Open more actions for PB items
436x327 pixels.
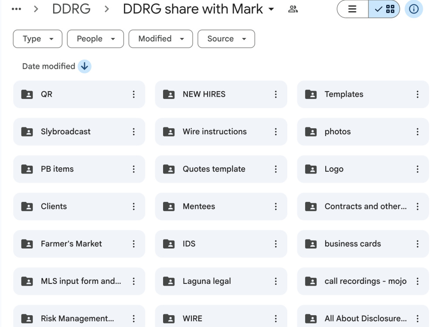pyautogui.click(x=134, y=169)
